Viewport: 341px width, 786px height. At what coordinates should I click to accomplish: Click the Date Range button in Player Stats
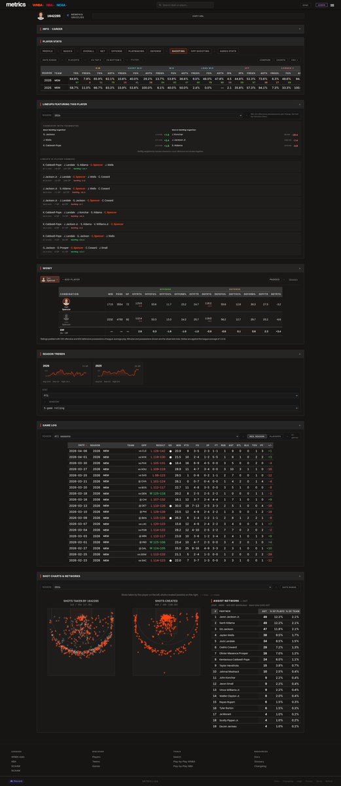(x=50, y=60)
